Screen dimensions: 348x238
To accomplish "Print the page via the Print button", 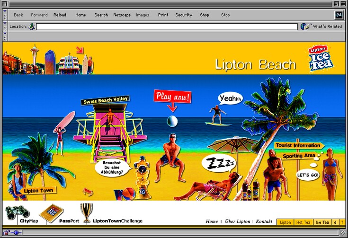I will [x=163, y=15].
